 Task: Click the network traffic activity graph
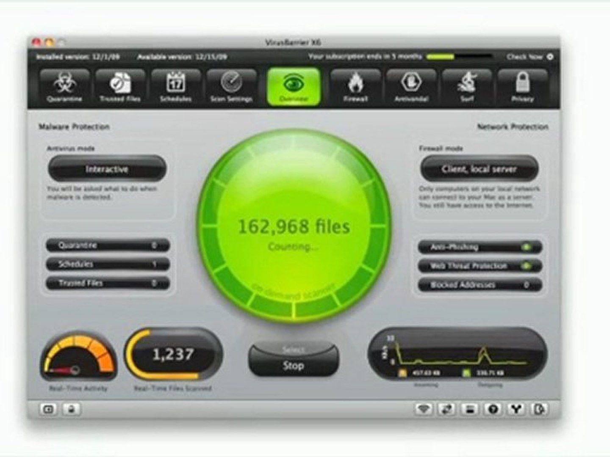457,355
